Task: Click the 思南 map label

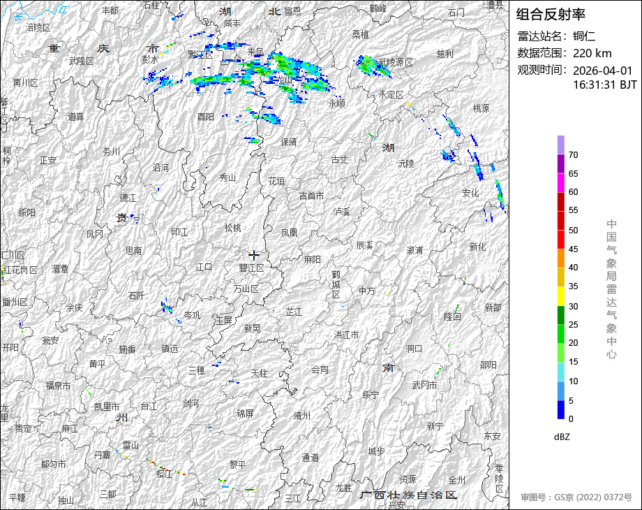Action: click(133, 250)
